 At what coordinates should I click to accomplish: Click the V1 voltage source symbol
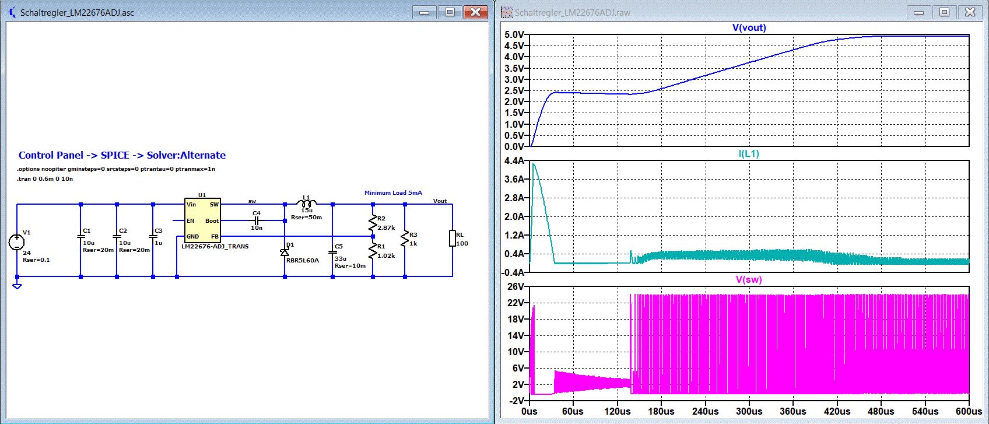click(17, 241)
